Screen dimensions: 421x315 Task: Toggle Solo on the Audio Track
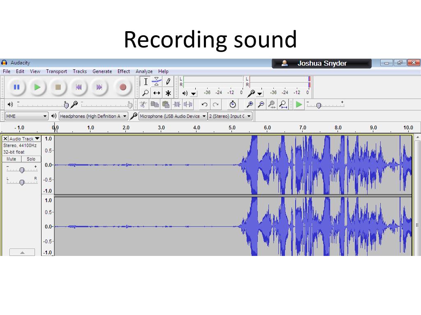(x=31, y=159)
